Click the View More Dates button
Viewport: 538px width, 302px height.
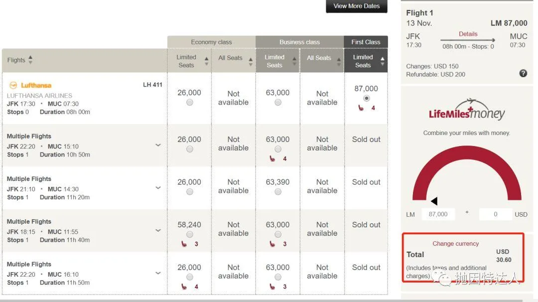[357, 6]
